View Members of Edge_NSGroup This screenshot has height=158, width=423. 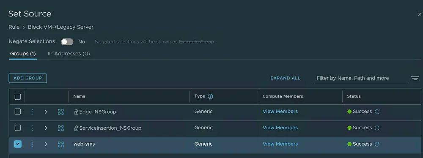pyautogui.click(x=280, y=112)
